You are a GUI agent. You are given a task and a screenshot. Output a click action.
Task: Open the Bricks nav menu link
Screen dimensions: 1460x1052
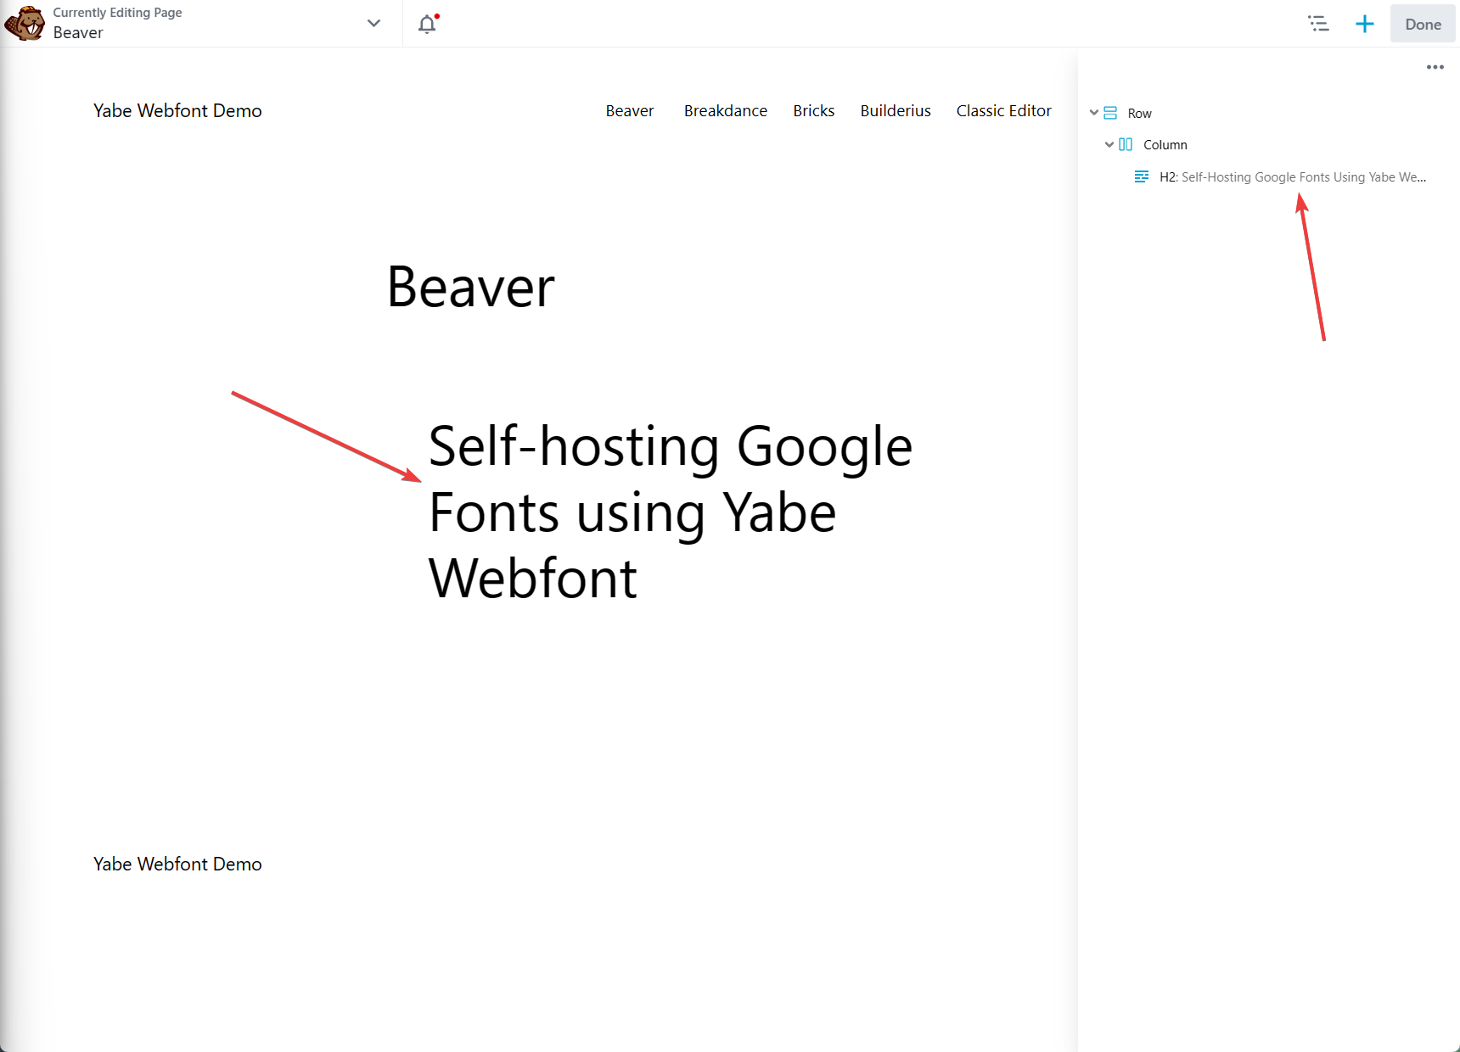pos(814,111)
